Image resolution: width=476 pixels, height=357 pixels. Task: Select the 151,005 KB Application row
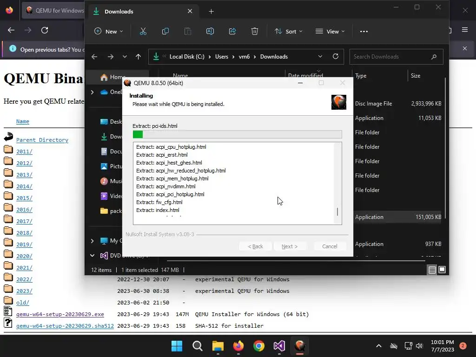(x=398, y=217)
